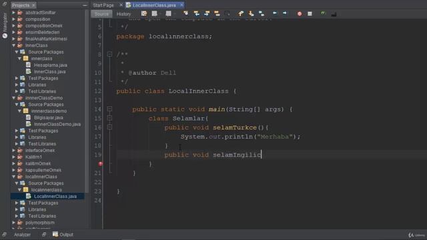This screenshot has width=427, height=240.
Task: Select the finalAnahtarKelimesi project
Action: [46, 39]
